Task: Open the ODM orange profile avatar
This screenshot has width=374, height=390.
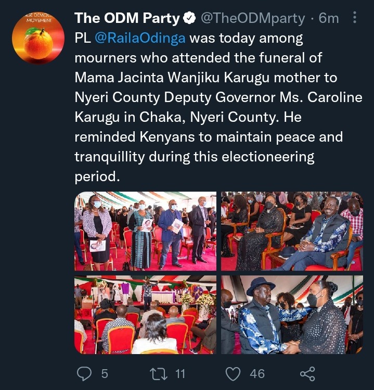Action: click(x=38, y=38)
